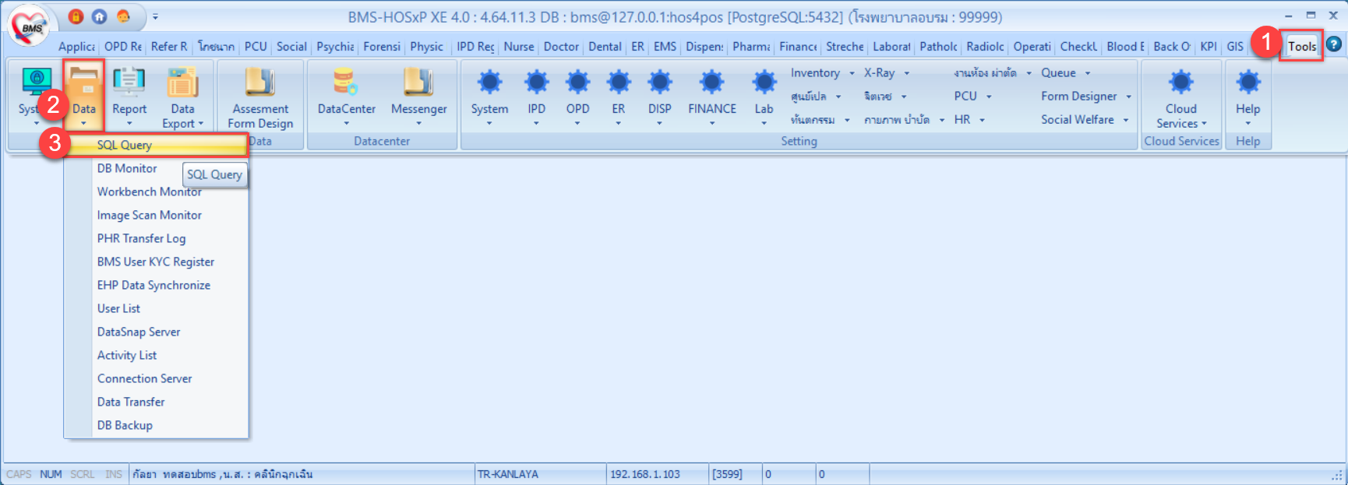
Task: Open the DataCenter button with database icon
Action: (347, 97)
